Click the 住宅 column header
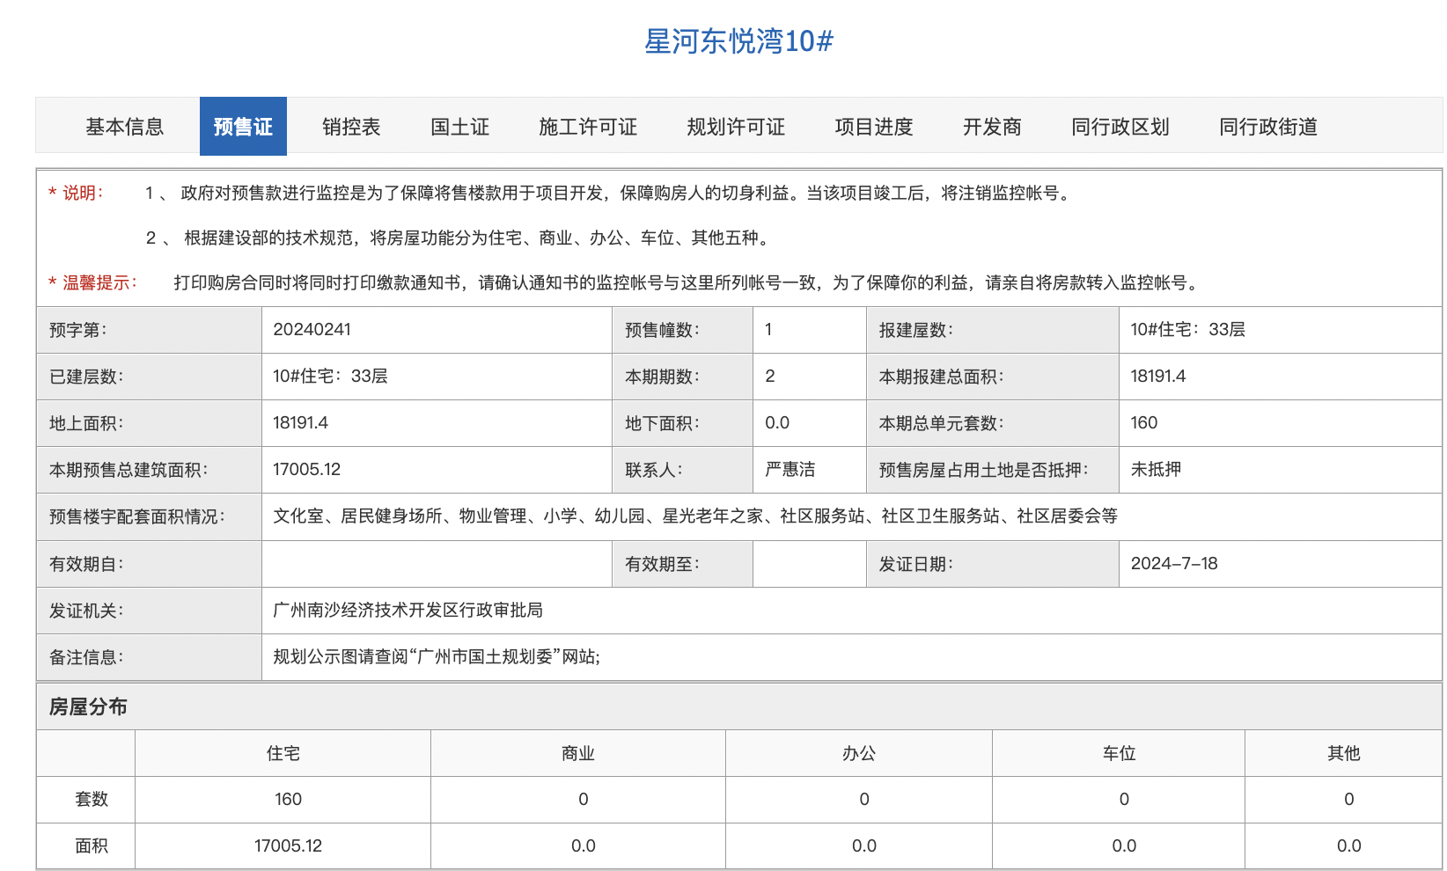This screenshot has width=1447, height=871. coord(283,753)
